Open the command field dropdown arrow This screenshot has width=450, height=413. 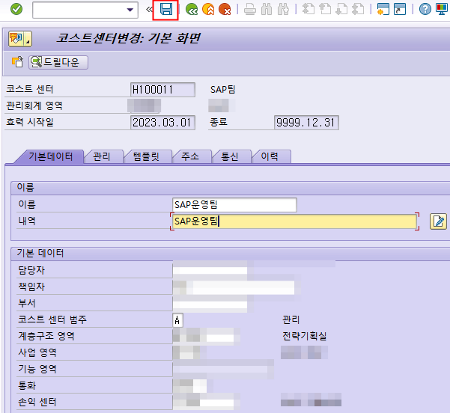coord(130,10)
